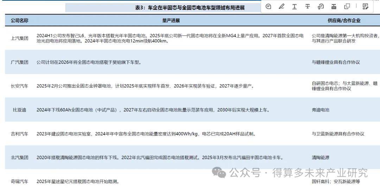
Task: Add a comment note with the speech bubble tool
Action: pos(268,6)
